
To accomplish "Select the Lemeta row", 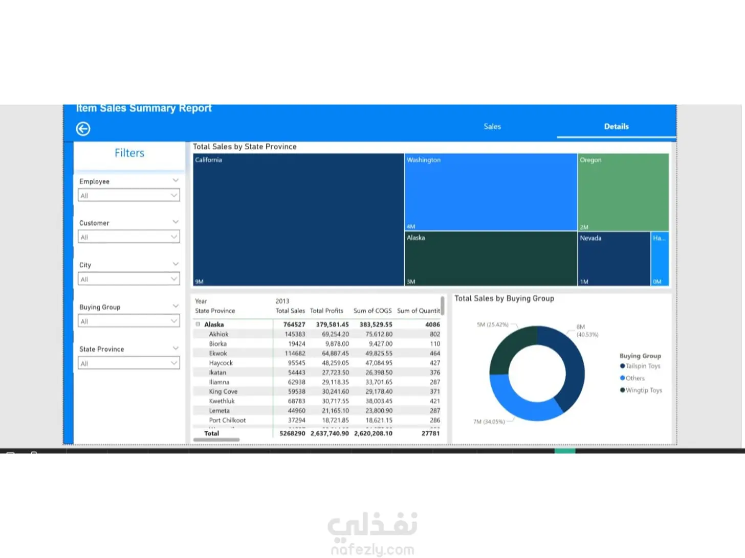I will tap(317, 411).
